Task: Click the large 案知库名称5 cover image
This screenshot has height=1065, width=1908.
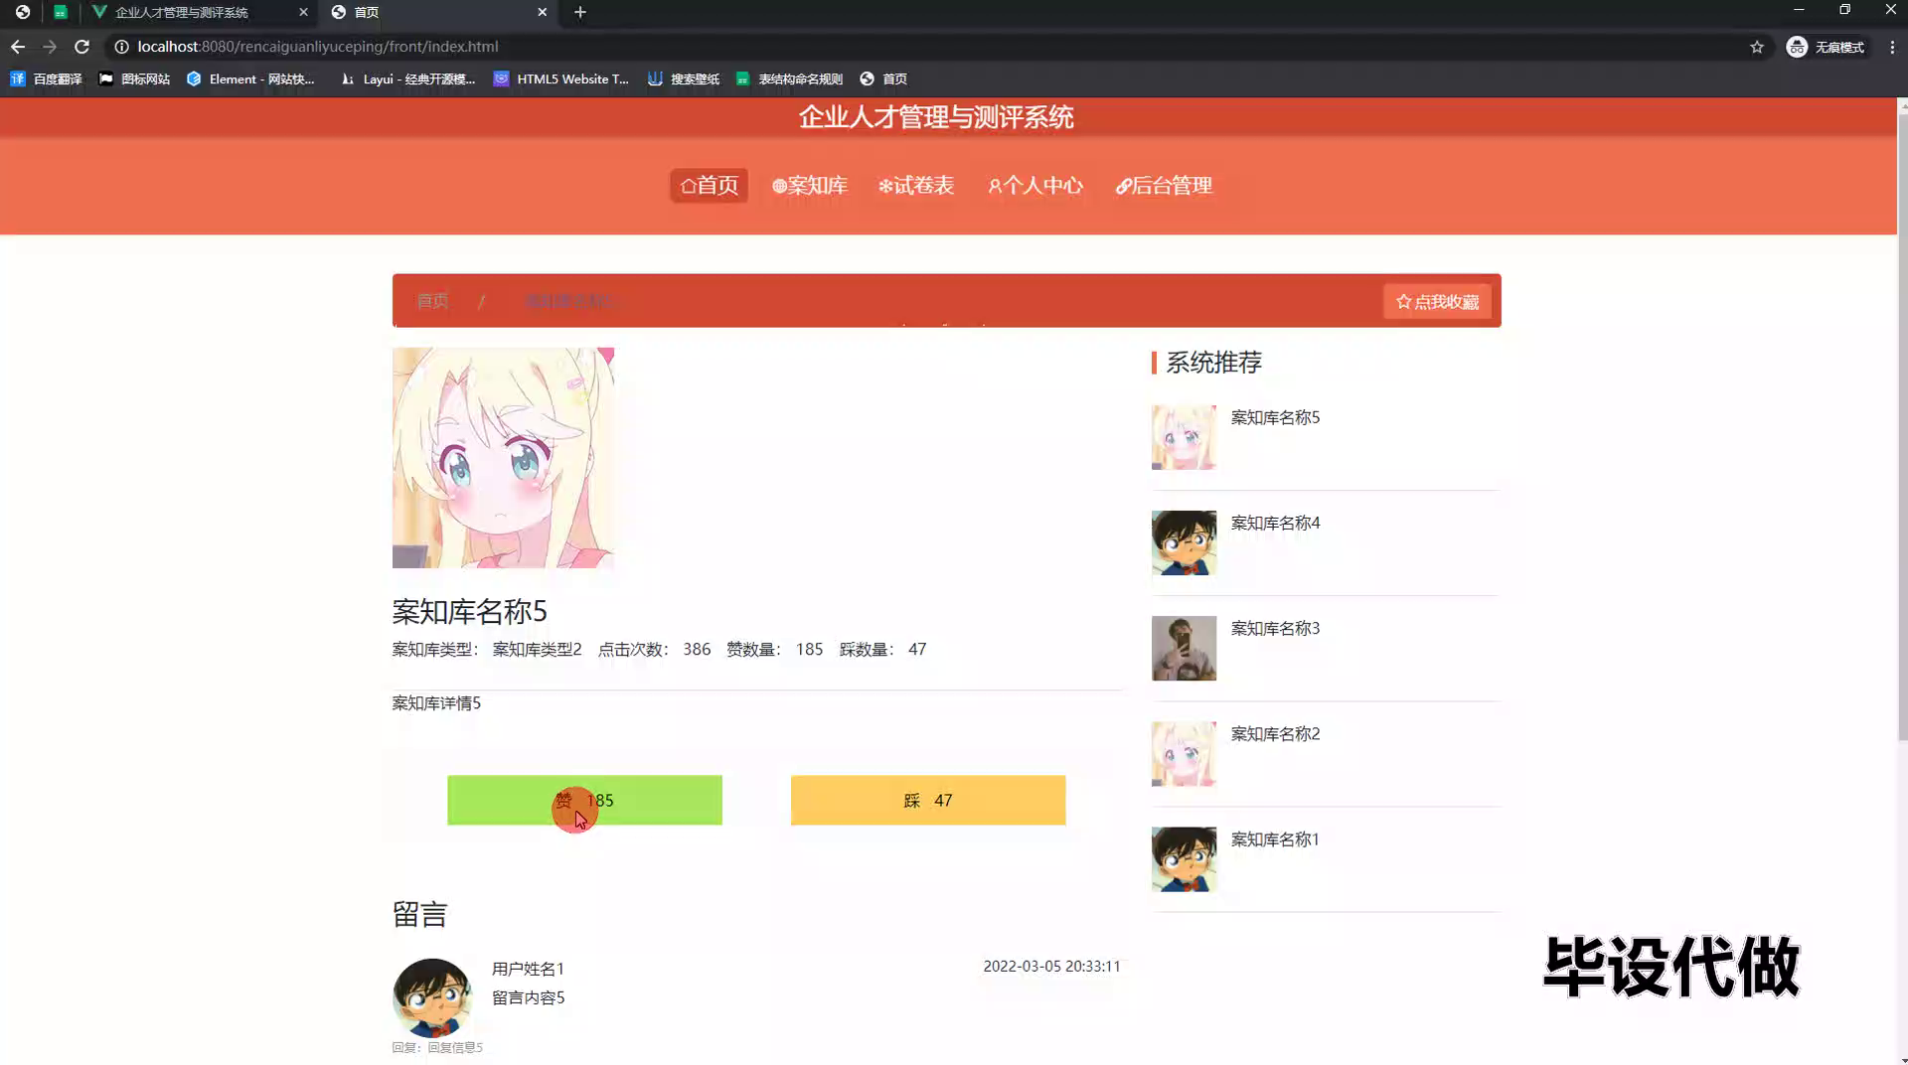Action: [503, 458]
